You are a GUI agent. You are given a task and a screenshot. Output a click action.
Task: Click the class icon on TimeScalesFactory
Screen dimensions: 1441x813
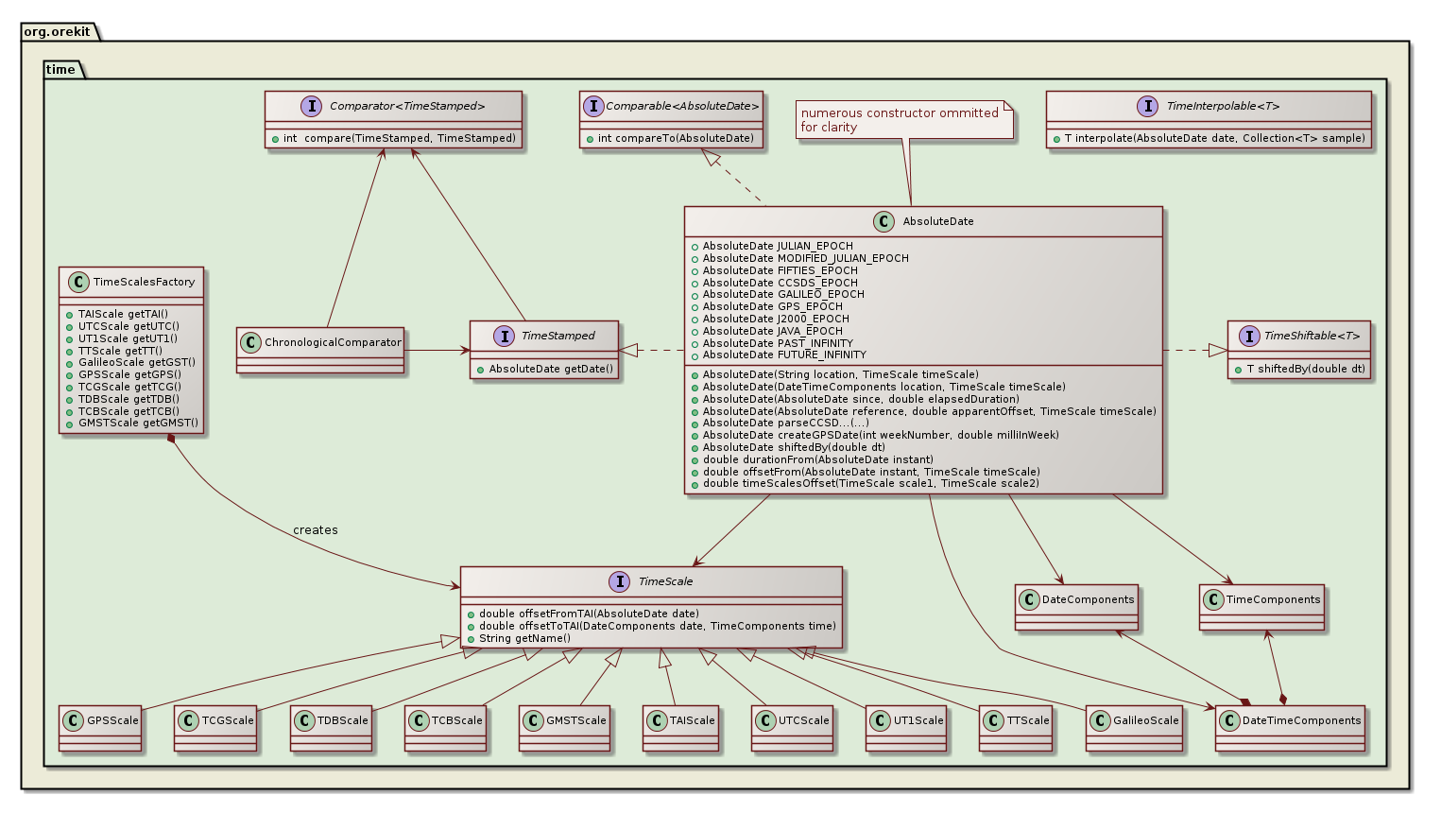(78, 282)
